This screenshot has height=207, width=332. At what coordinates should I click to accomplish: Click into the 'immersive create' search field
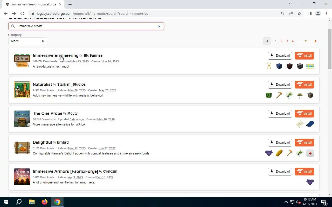tap(86, 26)
